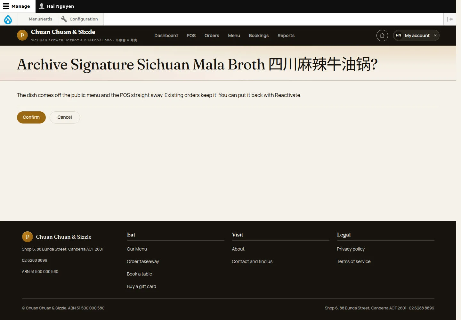
Task: Click the Visit footer heading
Action: coord(238,235)
